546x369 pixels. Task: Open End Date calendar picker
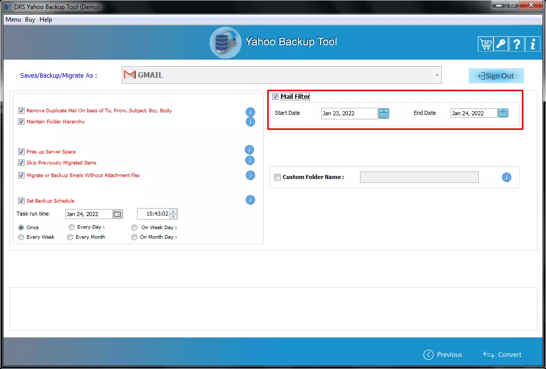point(503,113)
